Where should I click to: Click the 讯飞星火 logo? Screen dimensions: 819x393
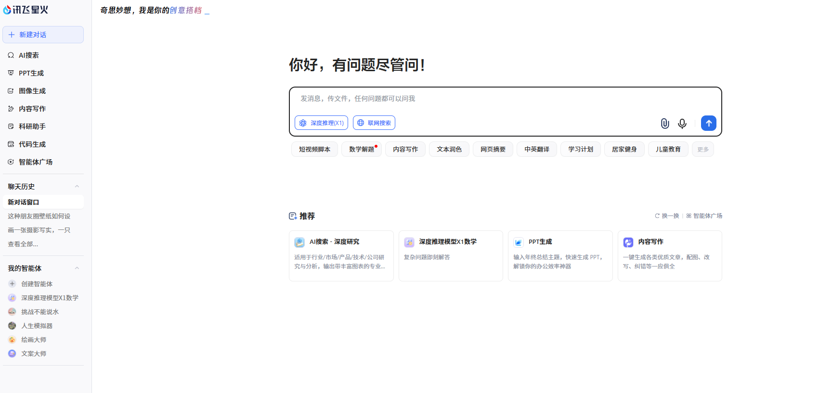26,10
